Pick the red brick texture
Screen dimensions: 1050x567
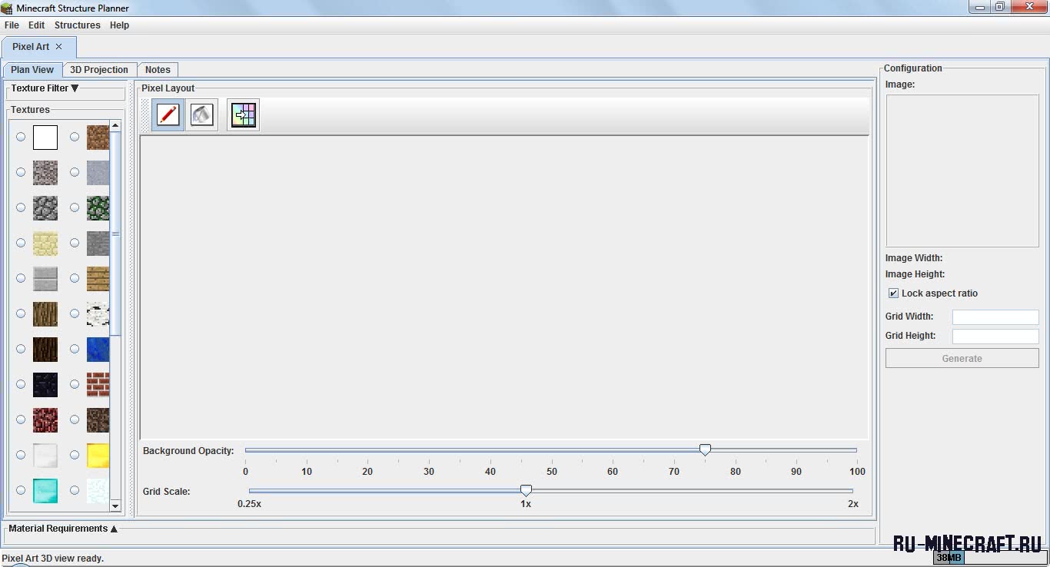[98, 385]
